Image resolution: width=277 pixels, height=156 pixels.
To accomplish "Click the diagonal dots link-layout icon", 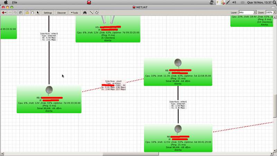I will click(x=91, y=12).
